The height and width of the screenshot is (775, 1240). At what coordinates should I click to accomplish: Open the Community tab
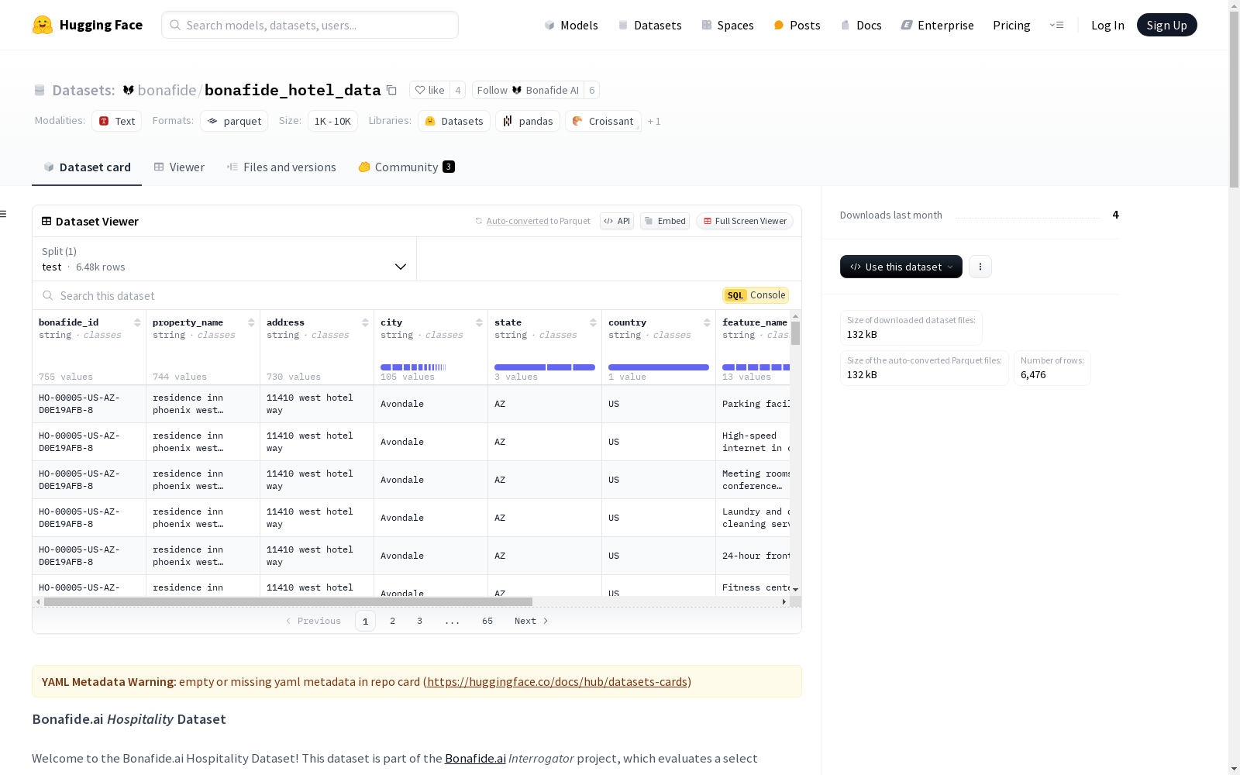point(406,167)
